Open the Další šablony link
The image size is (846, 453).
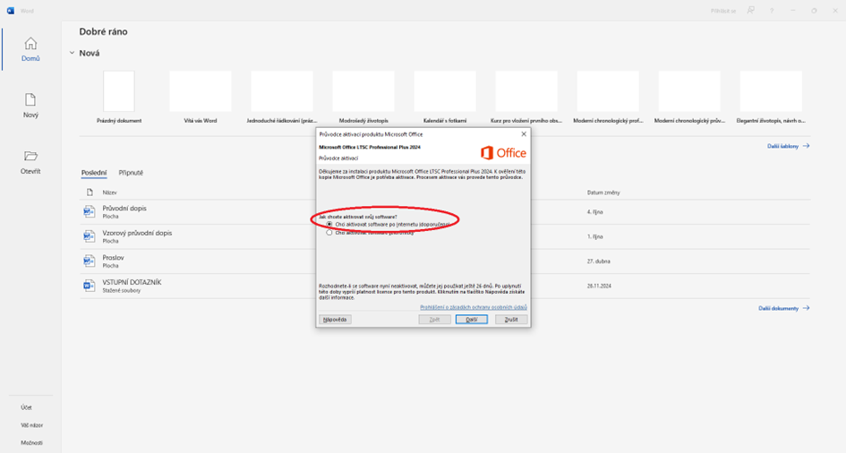(x=788, y=146)
